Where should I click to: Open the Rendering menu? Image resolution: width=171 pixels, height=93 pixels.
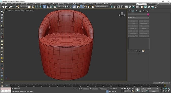pos(61,4)
